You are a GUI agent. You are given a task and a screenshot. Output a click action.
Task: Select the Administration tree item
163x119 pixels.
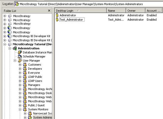click(28, 48)
